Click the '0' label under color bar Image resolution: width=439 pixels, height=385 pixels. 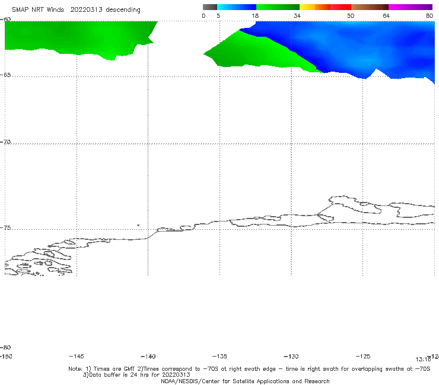pyautogui.click(x=203, y=16)
